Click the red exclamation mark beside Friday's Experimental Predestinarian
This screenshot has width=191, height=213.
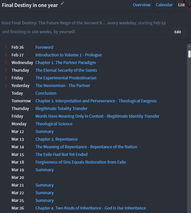click(6, 78)
